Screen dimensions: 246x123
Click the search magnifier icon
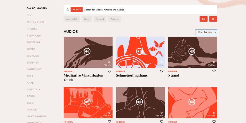68,10
